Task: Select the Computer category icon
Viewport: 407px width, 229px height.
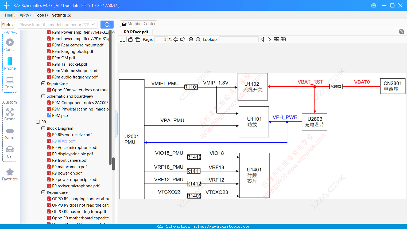Action: pyautogui.click(x=10, y=82)
